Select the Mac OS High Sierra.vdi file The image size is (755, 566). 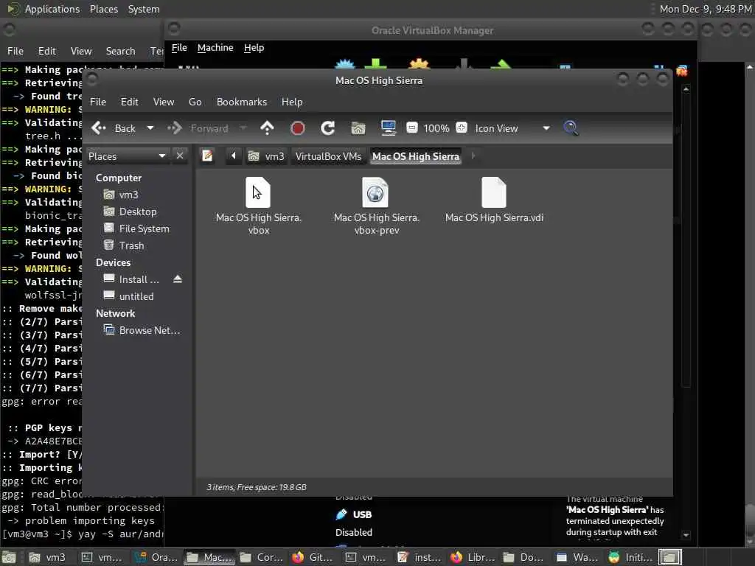coord(494,200)
